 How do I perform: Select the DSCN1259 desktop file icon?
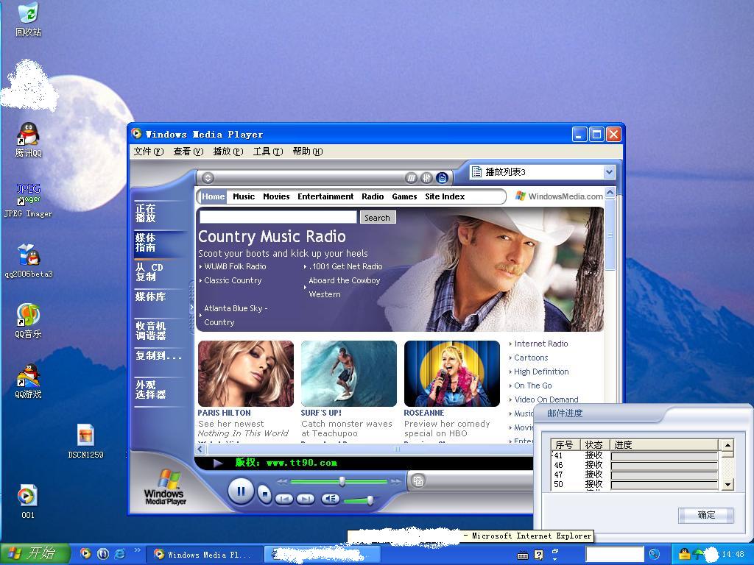pos(85,441)
